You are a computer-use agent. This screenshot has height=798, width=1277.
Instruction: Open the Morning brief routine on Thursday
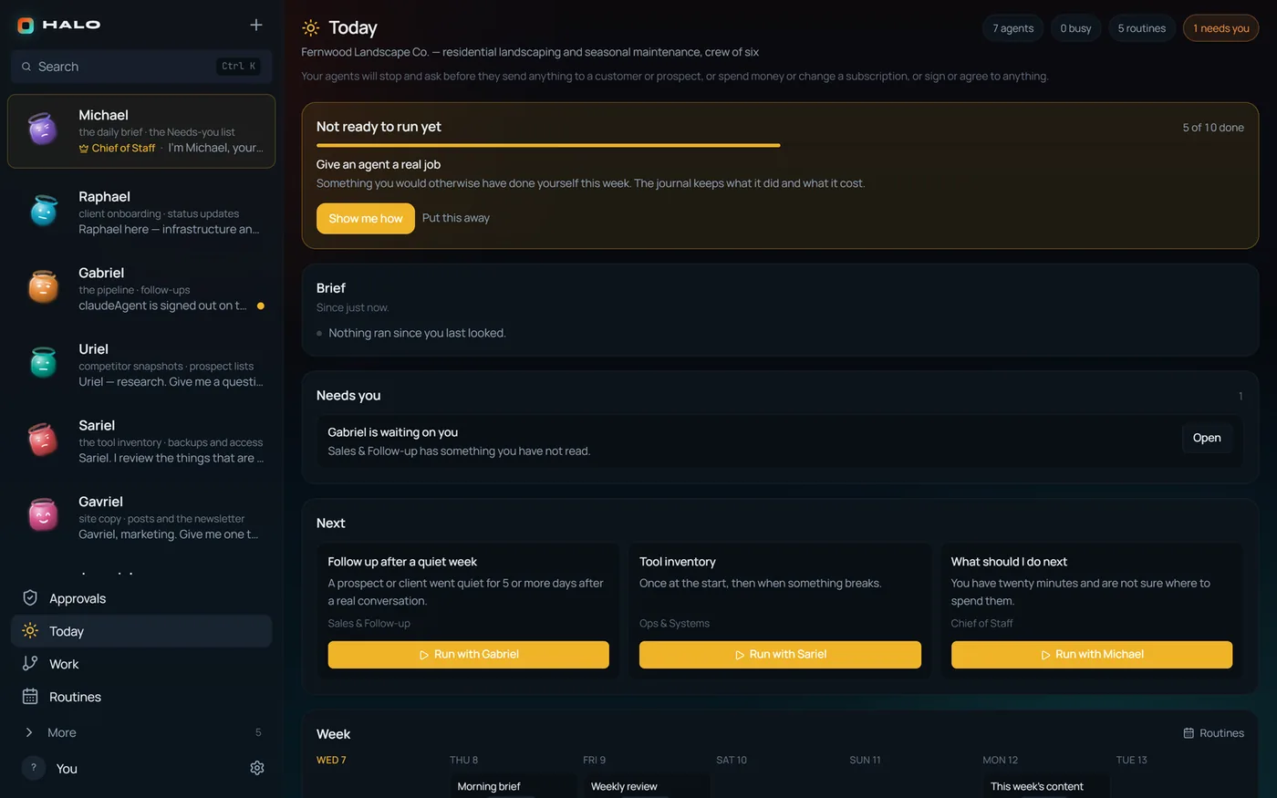coord(514,786)
